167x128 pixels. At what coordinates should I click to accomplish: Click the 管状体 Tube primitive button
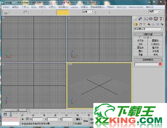(x=155, y=48)
